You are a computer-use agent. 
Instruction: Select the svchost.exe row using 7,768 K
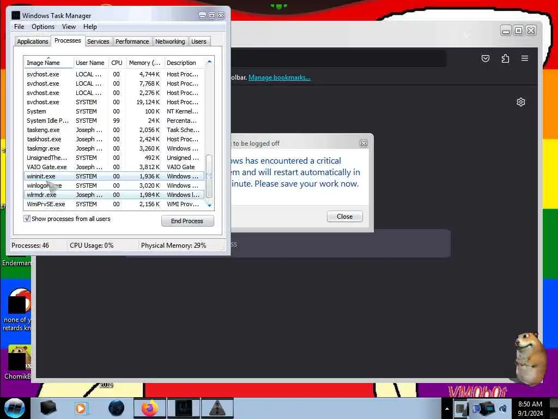[x=114, y=83]
